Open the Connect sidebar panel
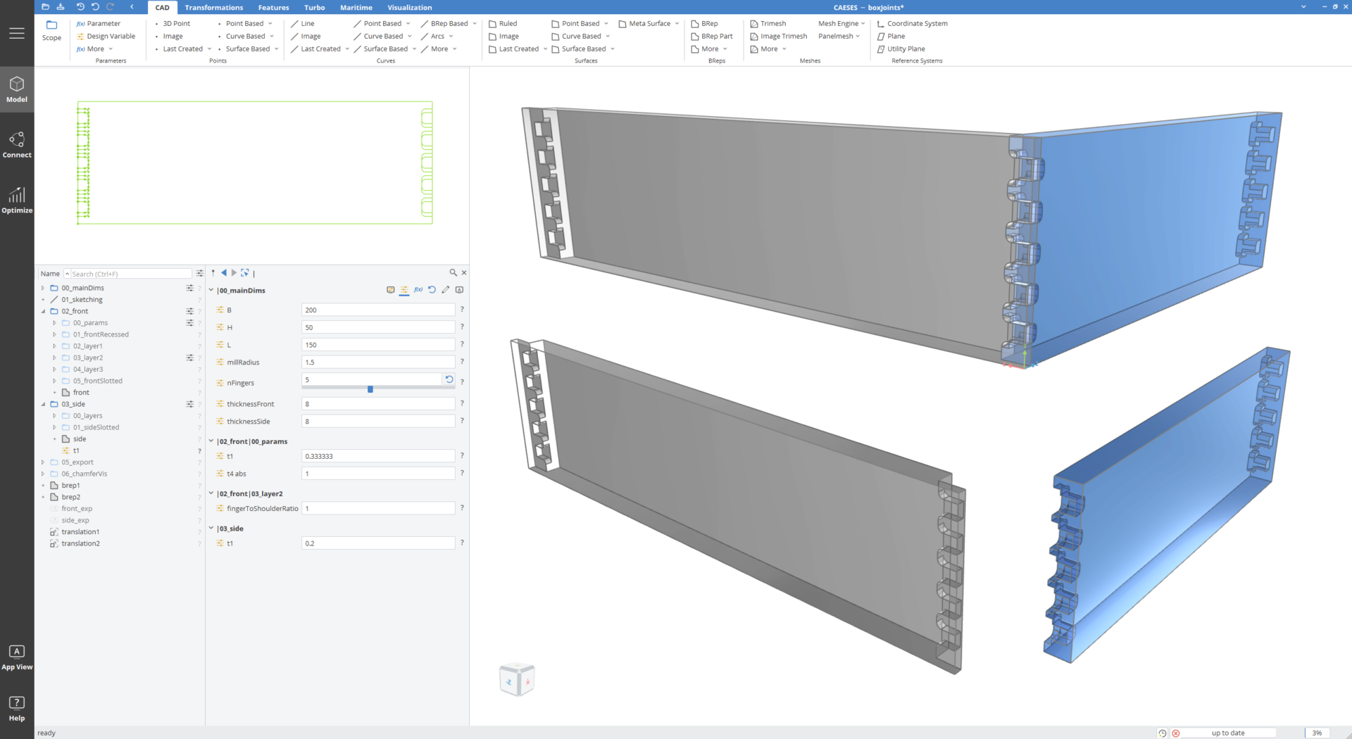Screen dimensions: 1352x739 (x=17, y=144)
